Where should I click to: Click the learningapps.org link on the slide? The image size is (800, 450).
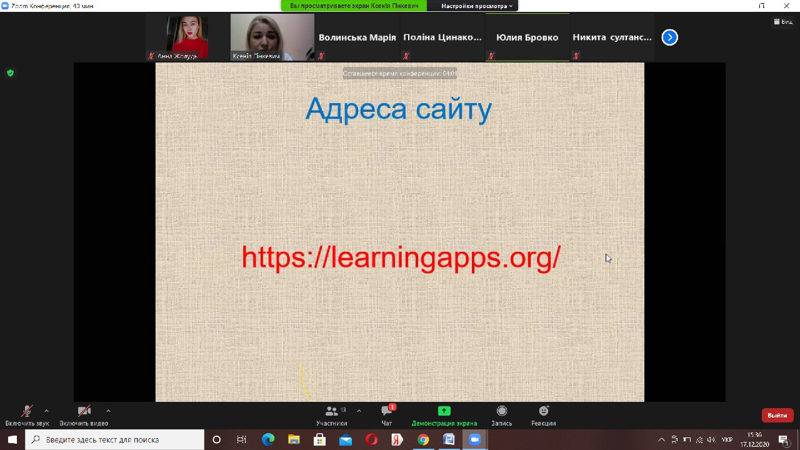(x=401, y=257)
